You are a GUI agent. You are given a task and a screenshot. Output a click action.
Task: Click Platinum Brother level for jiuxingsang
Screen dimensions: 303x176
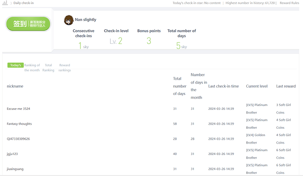[x=256, y=169]
